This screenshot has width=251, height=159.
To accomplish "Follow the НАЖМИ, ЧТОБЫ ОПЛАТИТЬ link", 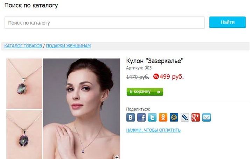I will click(x=153, y=130).
